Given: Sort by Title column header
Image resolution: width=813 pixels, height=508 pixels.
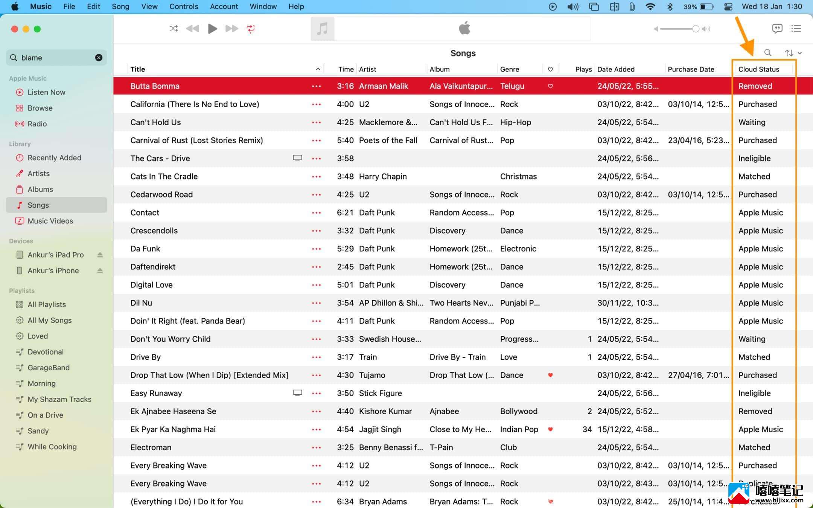Looking at the screenshot, I should tap(225, 69).
